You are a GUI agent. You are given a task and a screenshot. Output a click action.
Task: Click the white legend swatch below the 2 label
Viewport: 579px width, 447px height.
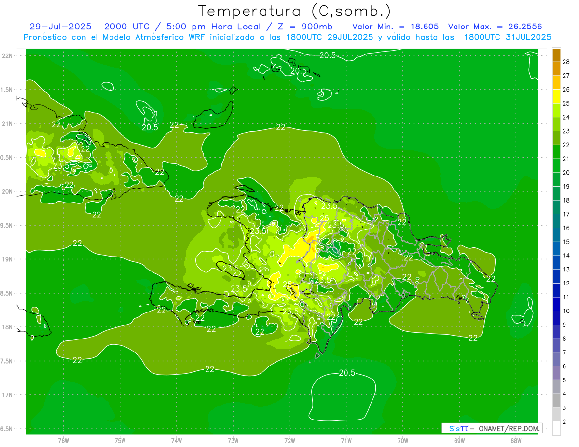pyautogui.click(x=556, y=429)
